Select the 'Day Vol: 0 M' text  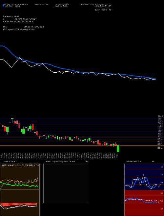pyautogui.click(x=103, y=10)
